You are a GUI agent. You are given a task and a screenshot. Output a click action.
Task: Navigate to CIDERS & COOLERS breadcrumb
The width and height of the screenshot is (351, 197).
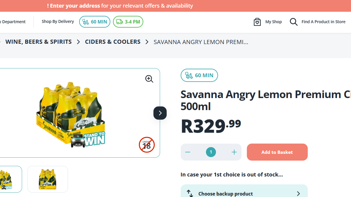click(x=113, y=42)
